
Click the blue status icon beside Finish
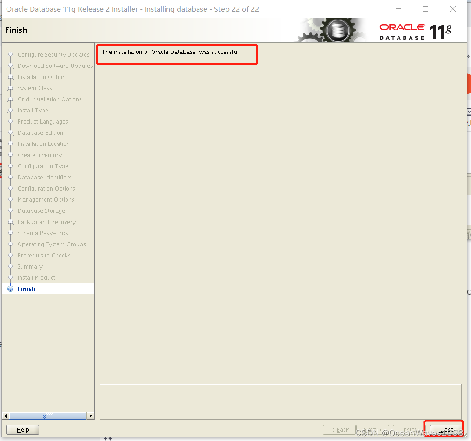click(10, 289)
